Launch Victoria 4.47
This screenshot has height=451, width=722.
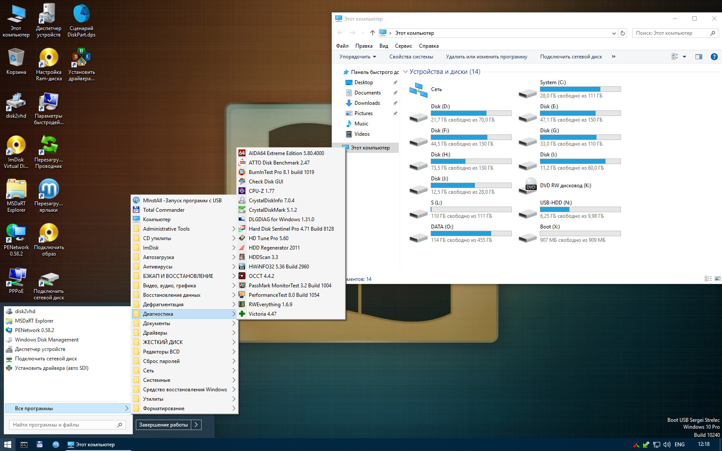tap(291, 314)
